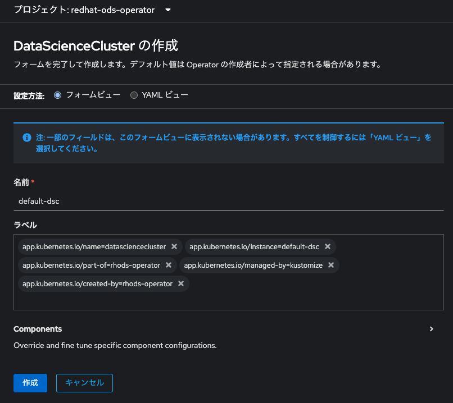Click the app.kubernetes.io/name=datasciencecluster label text

(94, 247)
